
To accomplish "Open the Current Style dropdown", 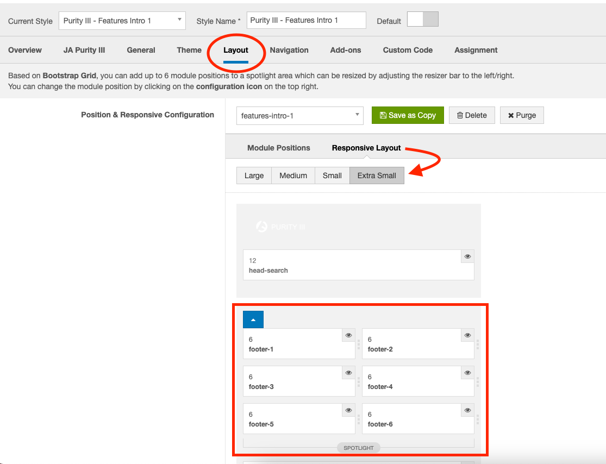I will [122, 21].
